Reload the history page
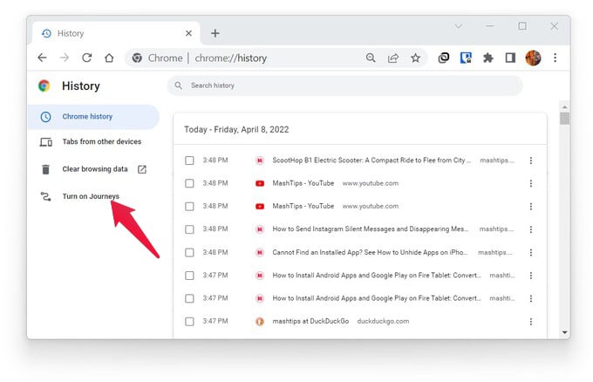This screenshot has height=382, width=593. pyautogui.click(x=87, y=58)
